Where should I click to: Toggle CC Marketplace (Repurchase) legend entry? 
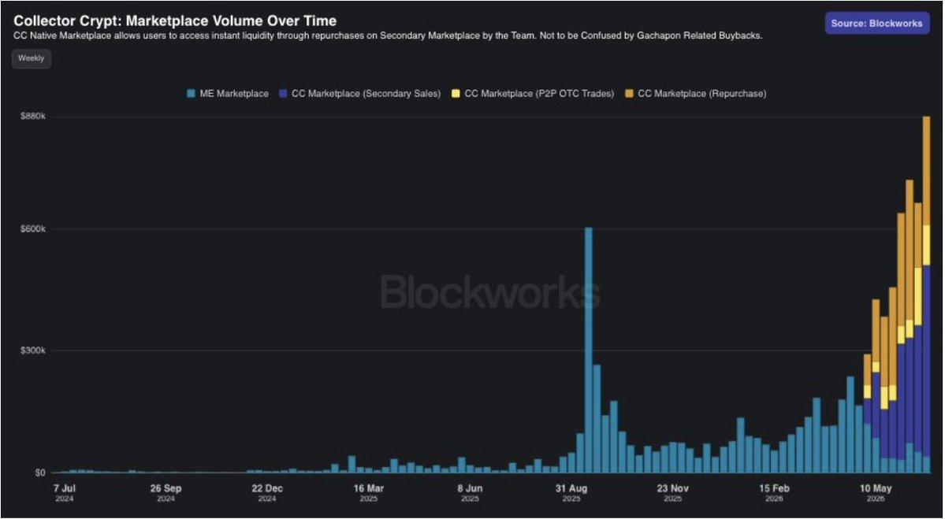tap(696, 93)
